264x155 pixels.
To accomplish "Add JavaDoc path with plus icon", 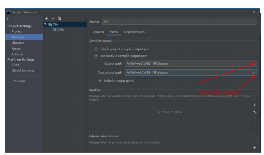I will pyautogui.click(x=255, y=105).
